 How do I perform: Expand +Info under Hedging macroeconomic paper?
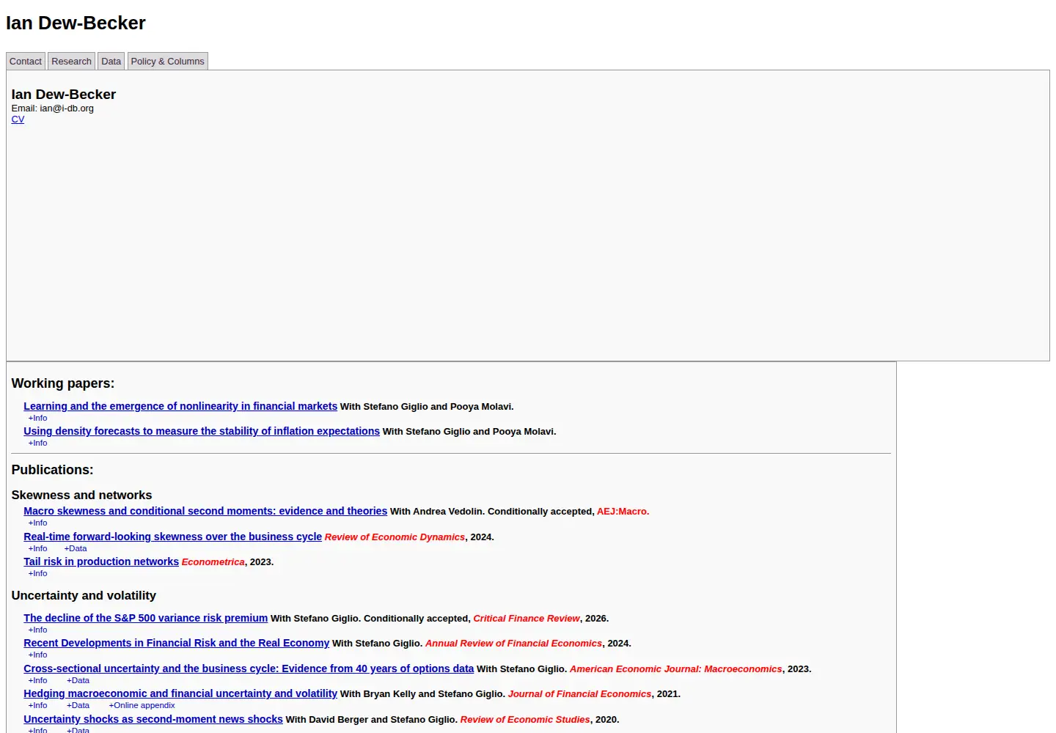[37, 705]
